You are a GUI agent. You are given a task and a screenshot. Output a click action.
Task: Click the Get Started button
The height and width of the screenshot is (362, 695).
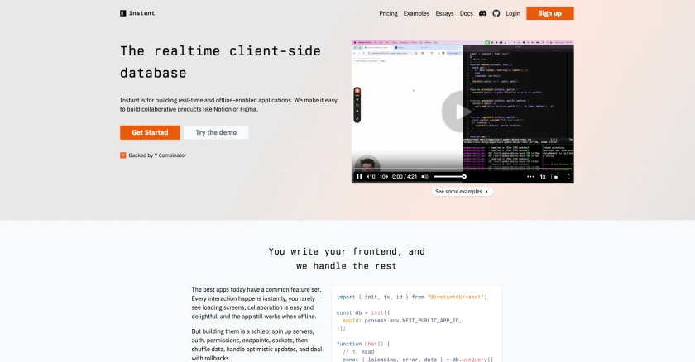coord(150,132)
